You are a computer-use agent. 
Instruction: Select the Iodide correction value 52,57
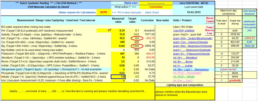[147, 66]
